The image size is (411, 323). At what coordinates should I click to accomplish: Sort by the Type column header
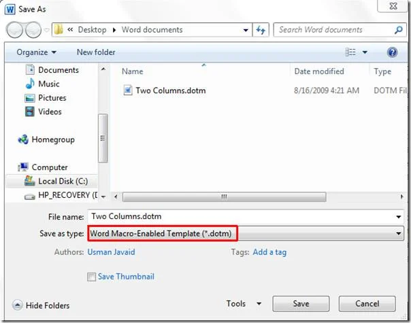[x=382, y=71]
